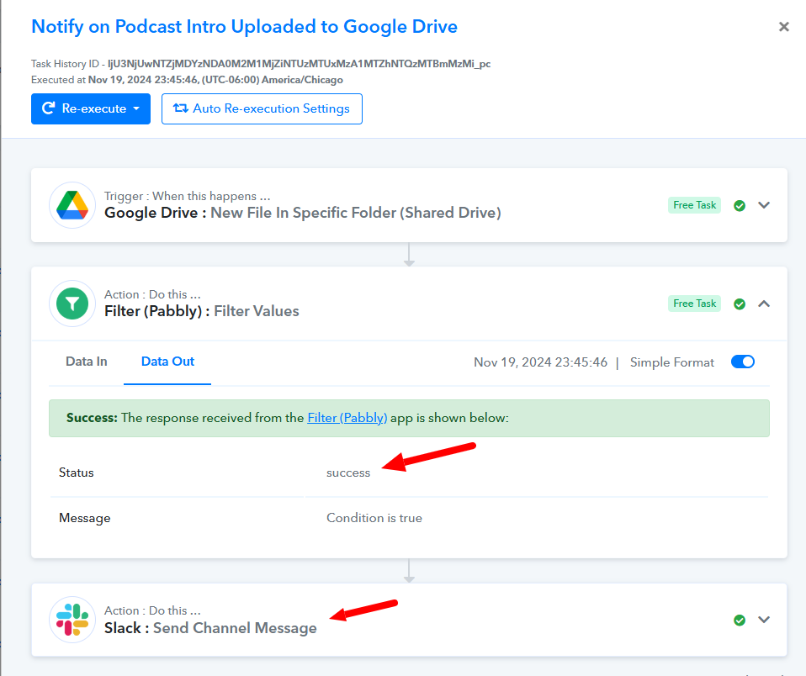Click 'Google Drive : New File In Specific Folder' title

coord(302,213)
